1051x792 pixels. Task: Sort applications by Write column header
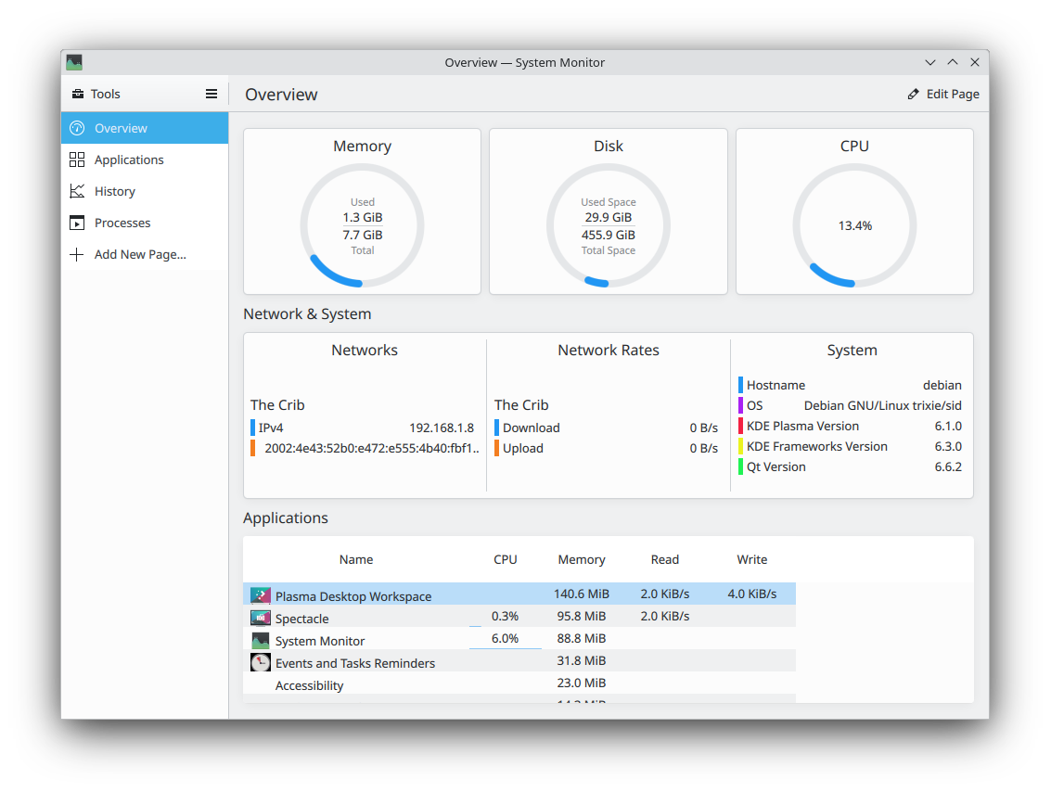752,559
